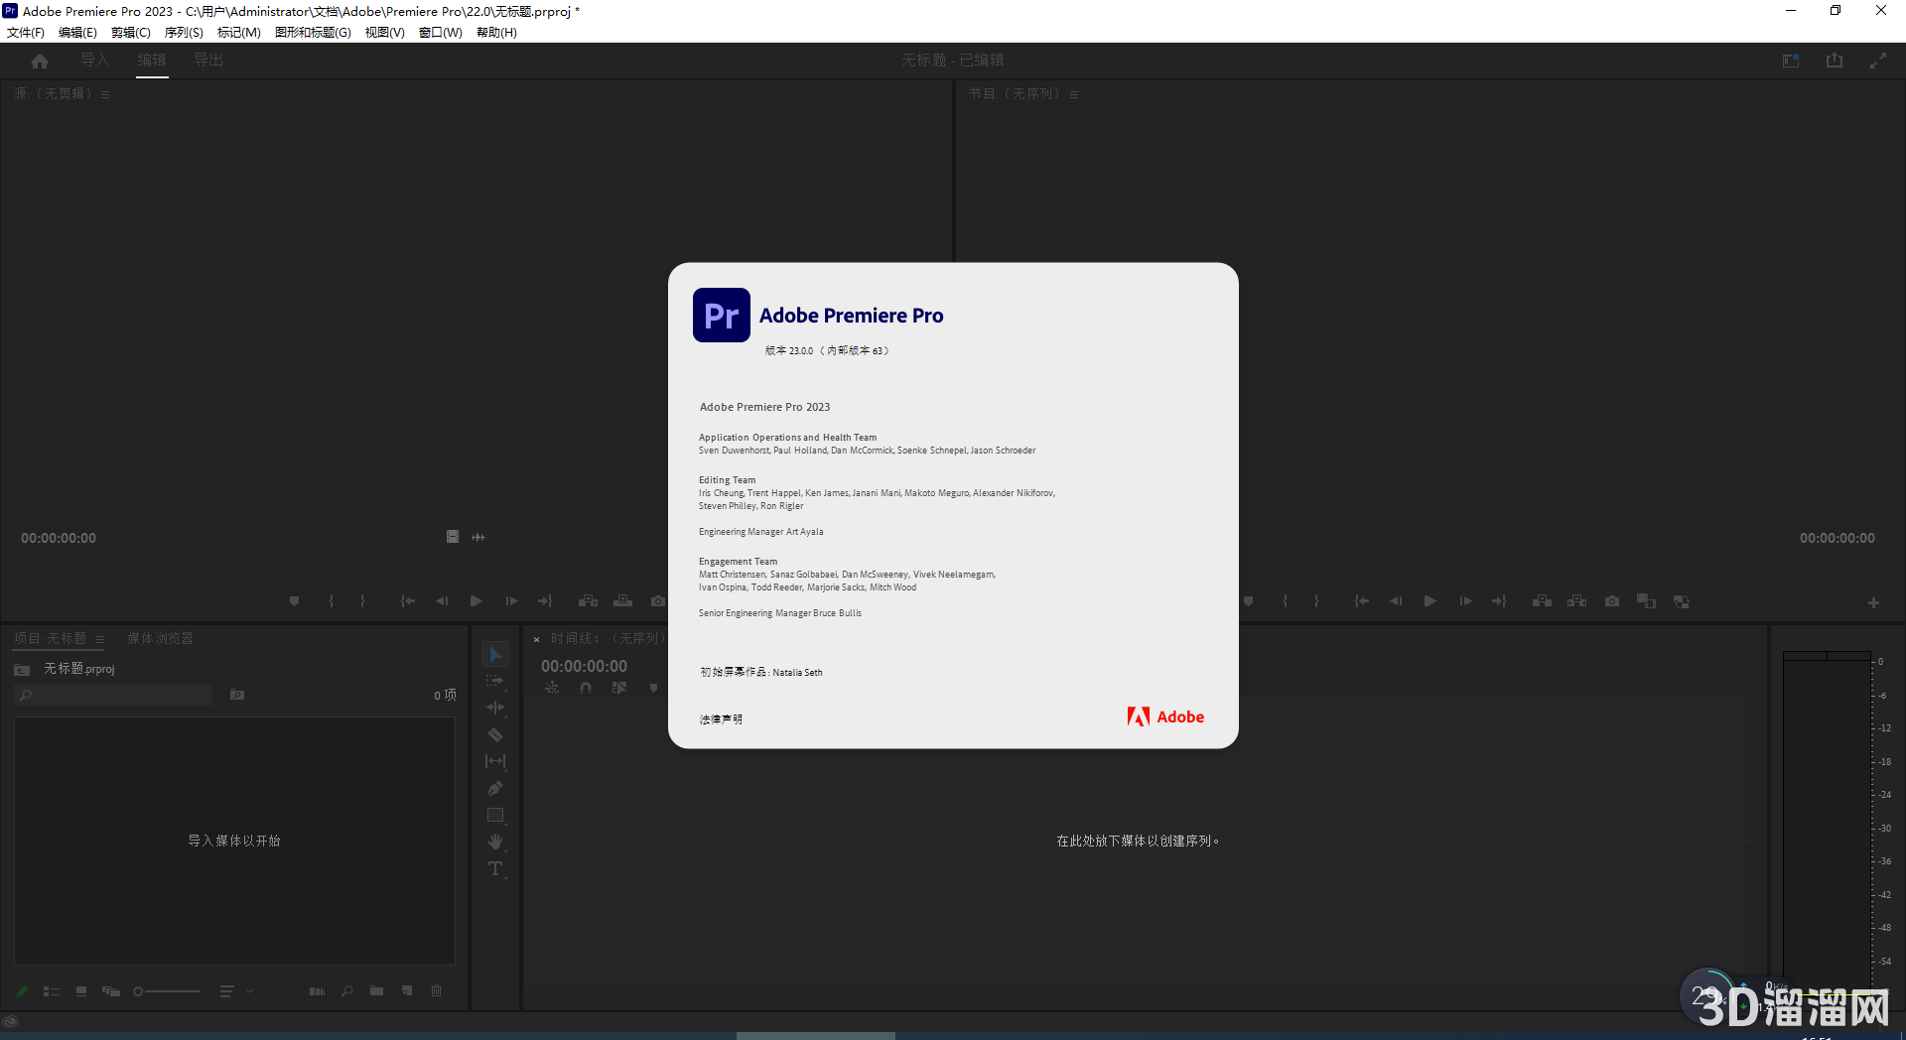Click the 法律声明 link in the dialog
The image size is (1906, 1040).
pos(721,718)
